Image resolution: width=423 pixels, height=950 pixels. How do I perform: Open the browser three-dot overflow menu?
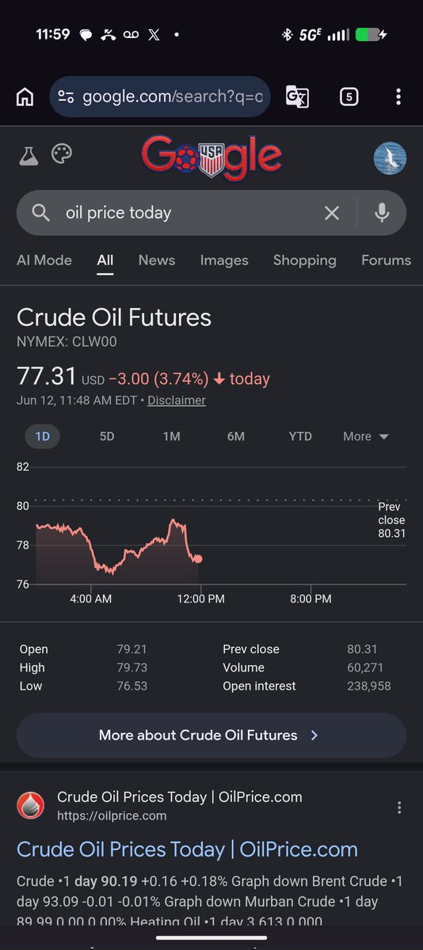tap(398, 97)
